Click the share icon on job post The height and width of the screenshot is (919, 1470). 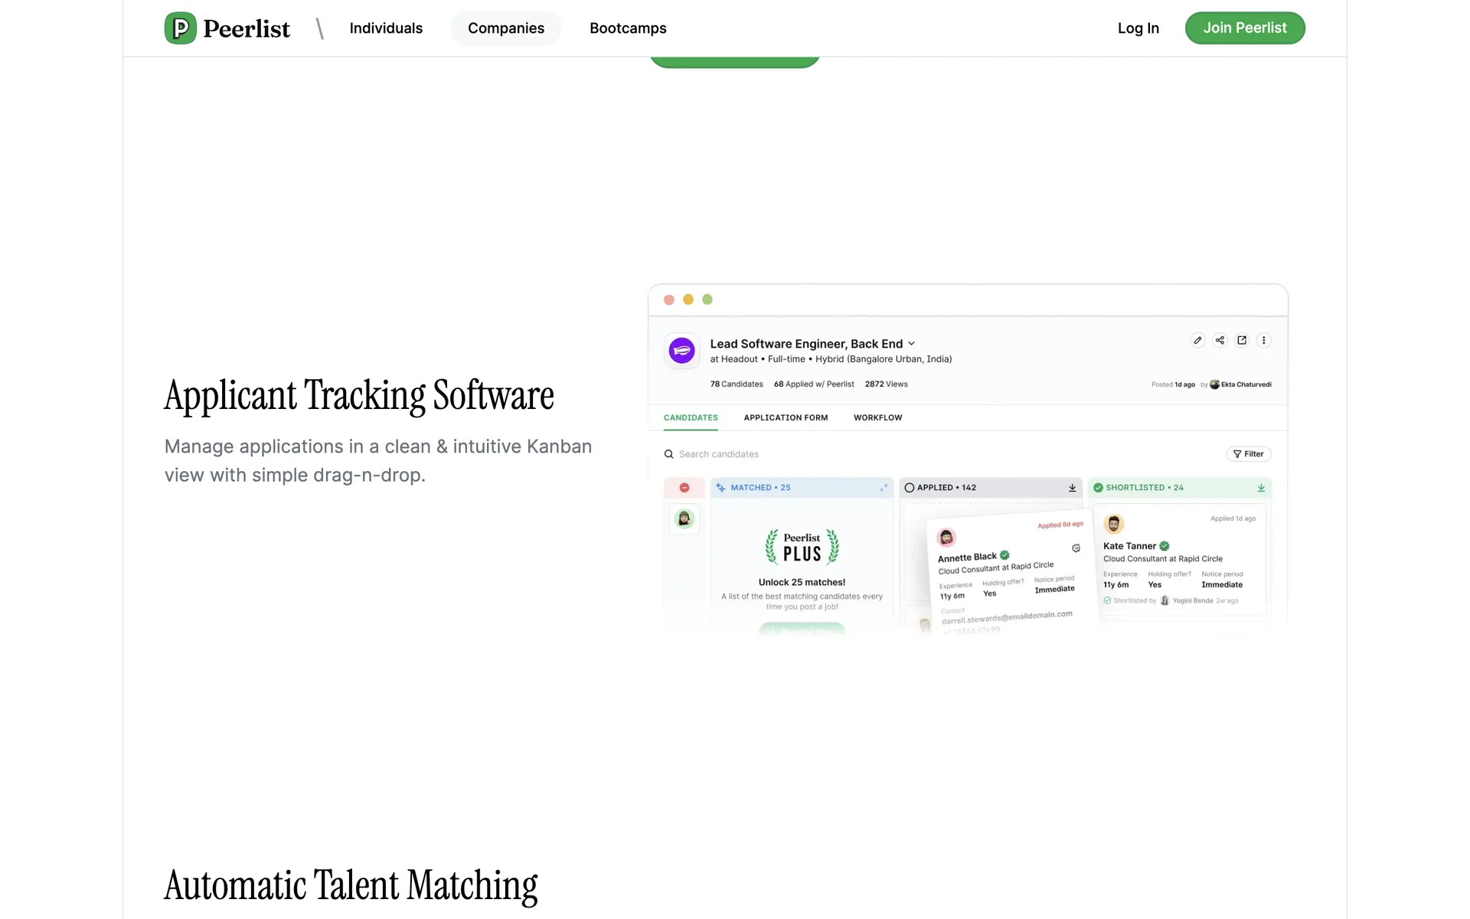[1220, 341]
